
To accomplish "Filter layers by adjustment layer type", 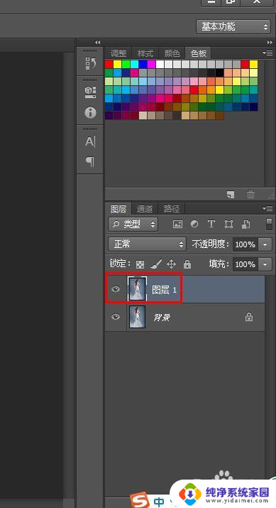I will click(x=194, y=225).
